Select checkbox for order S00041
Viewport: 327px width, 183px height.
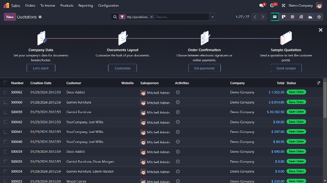5,132
